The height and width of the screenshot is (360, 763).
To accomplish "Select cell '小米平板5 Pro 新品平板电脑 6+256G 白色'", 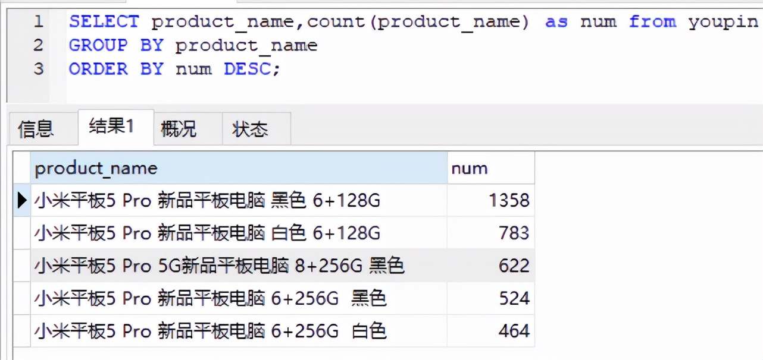I will click(x=239, y=330).
